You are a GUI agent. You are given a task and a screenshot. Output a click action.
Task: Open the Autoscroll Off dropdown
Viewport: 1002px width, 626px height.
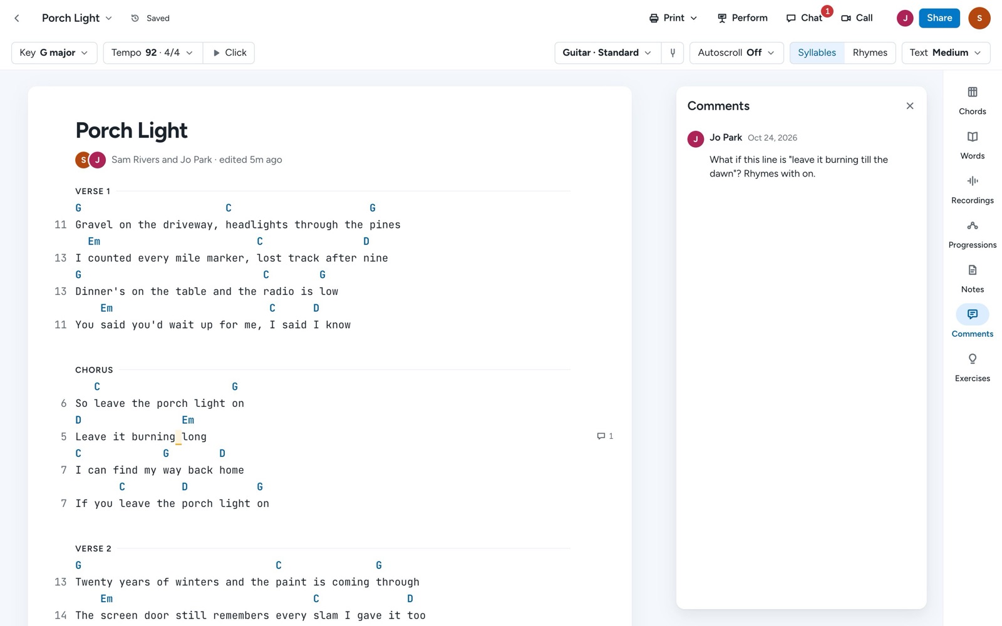click(736, 53)
